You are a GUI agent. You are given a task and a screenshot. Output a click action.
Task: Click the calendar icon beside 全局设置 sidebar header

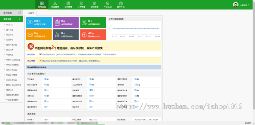pyautogui.click(x=20, y=12)
